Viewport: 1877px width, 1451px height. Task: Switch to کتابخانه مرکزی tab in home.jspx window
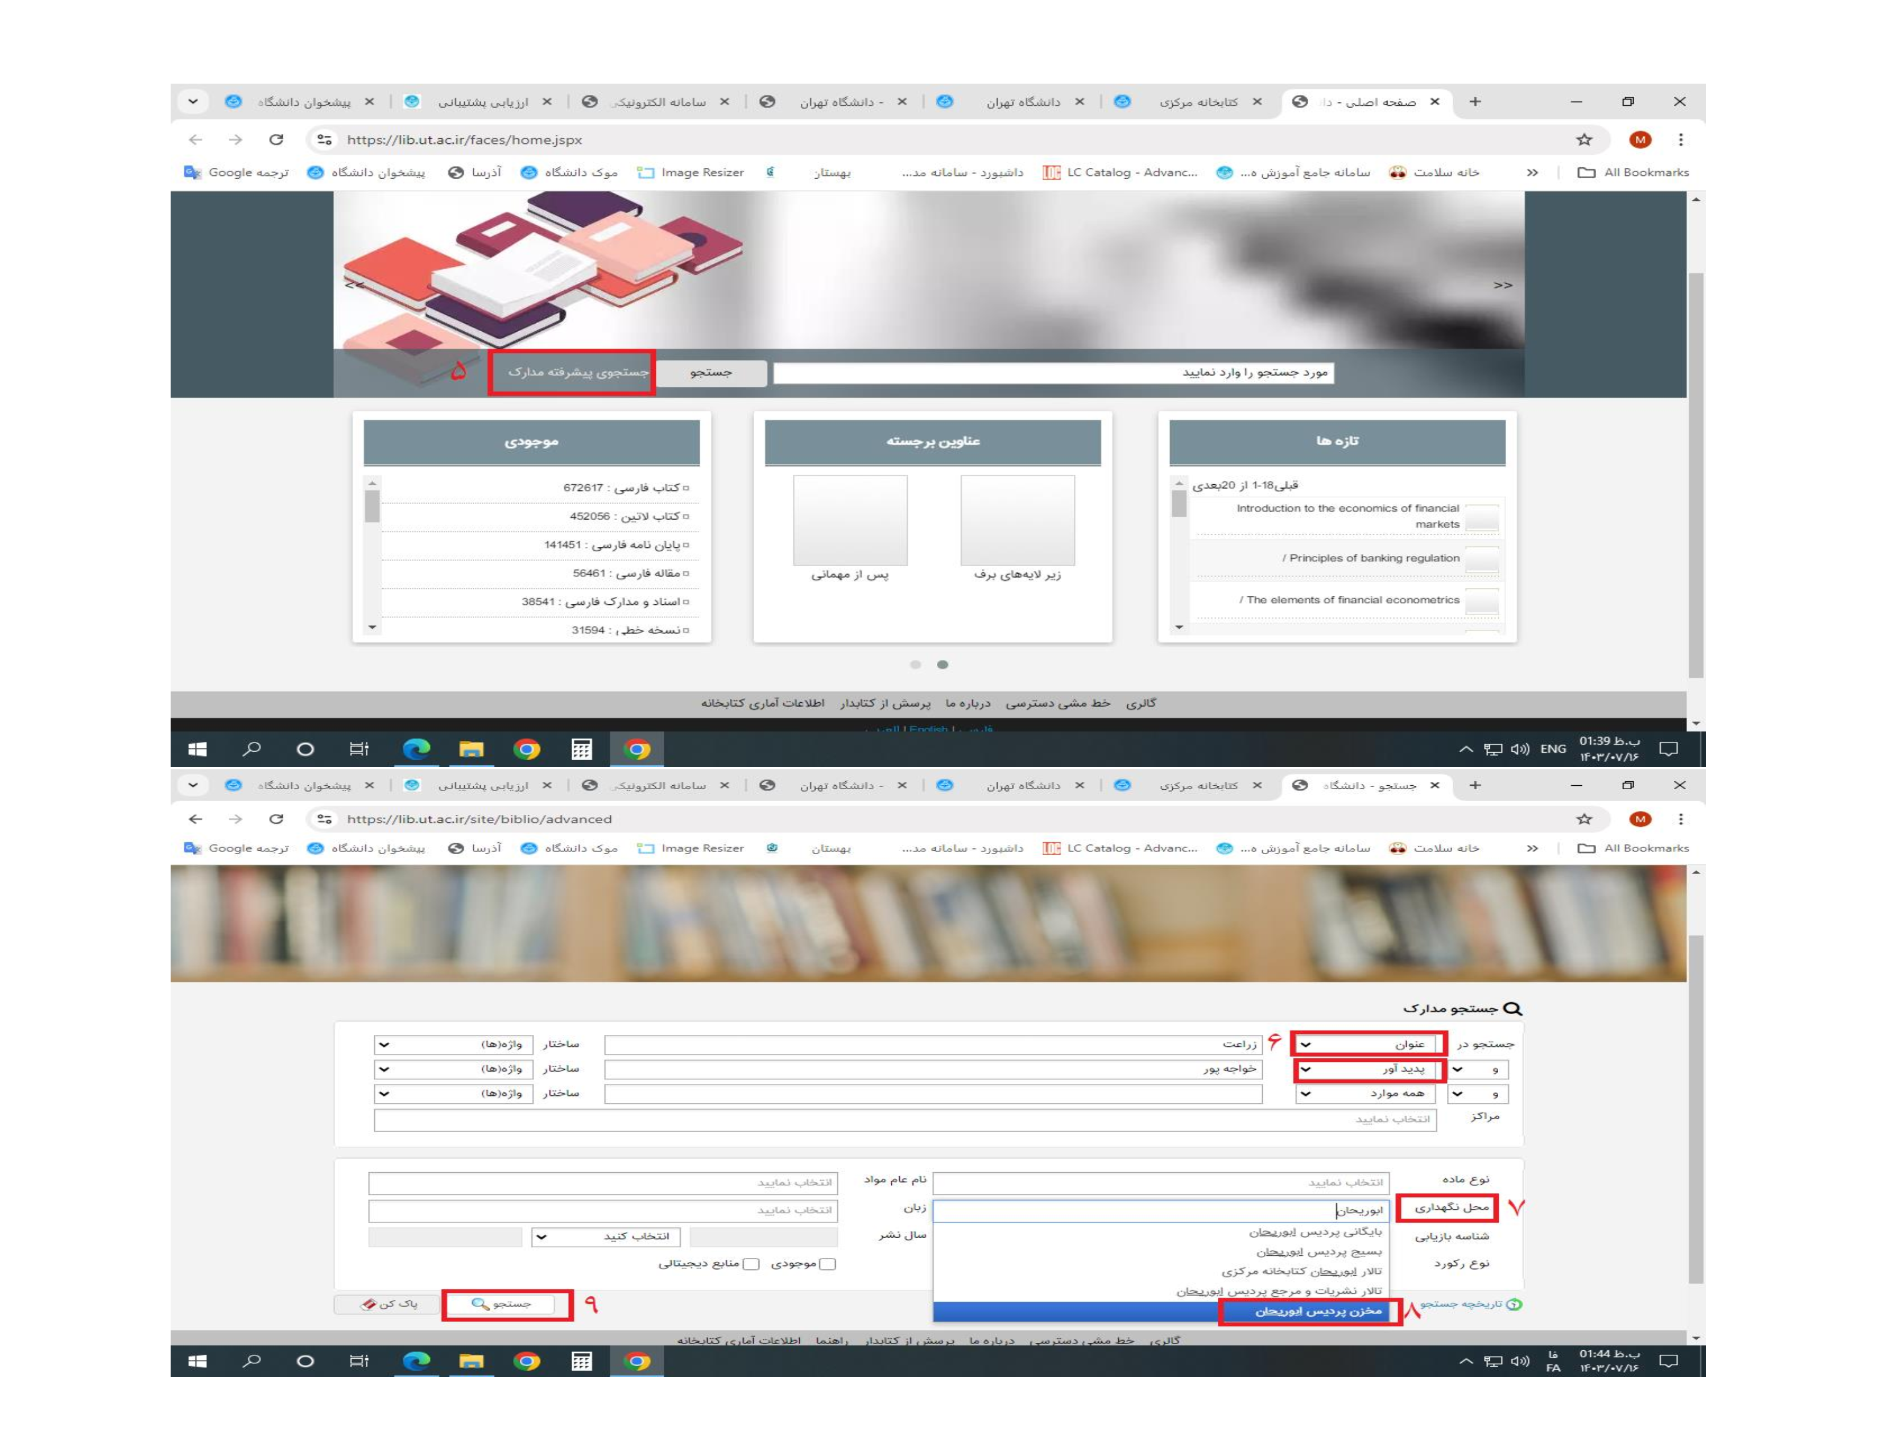pyautogui.click(x=1189, y=101)
